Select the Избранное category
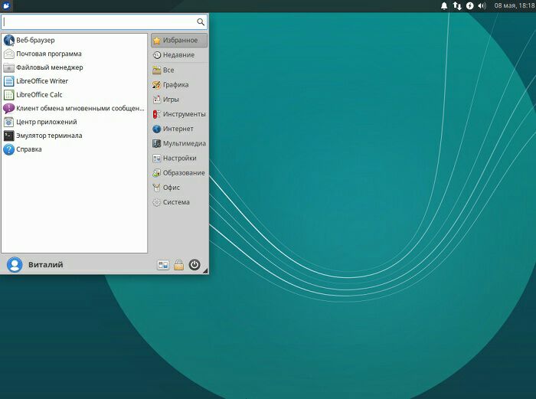 179,41
